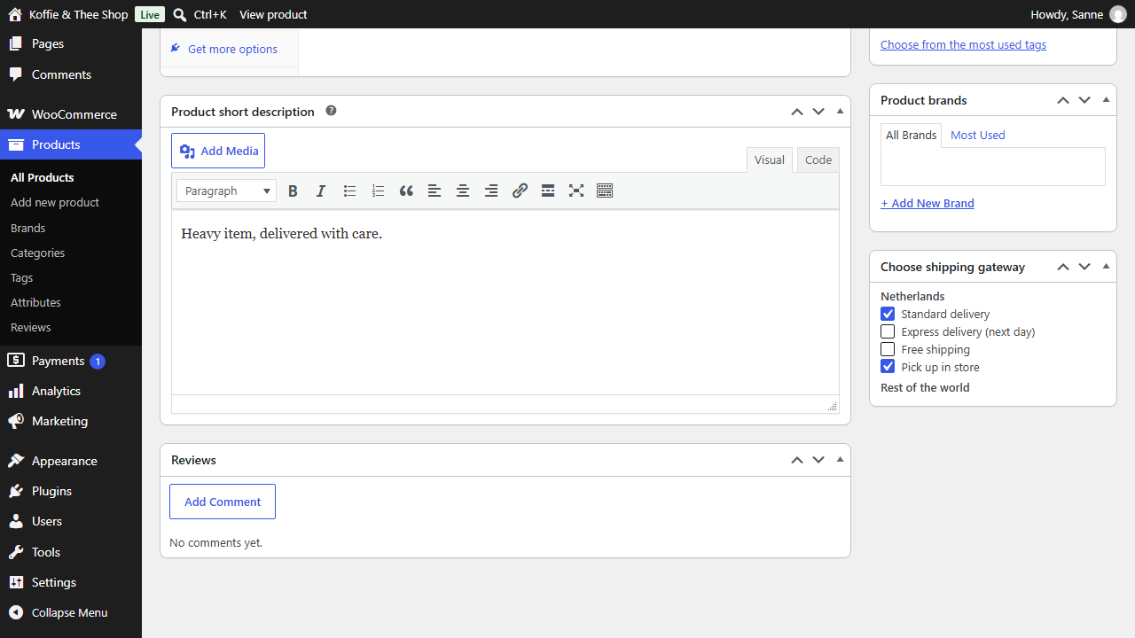Viewport: 1135px width, 638px height.
Task: Insert a blockquote
Action: [x=406, y=191]
